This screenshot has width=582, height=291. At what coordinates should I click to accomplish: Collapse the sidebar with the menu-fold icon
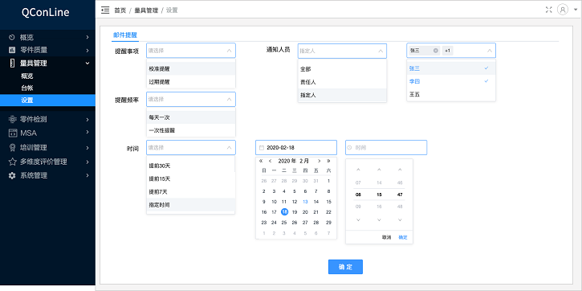pos(105,10)
